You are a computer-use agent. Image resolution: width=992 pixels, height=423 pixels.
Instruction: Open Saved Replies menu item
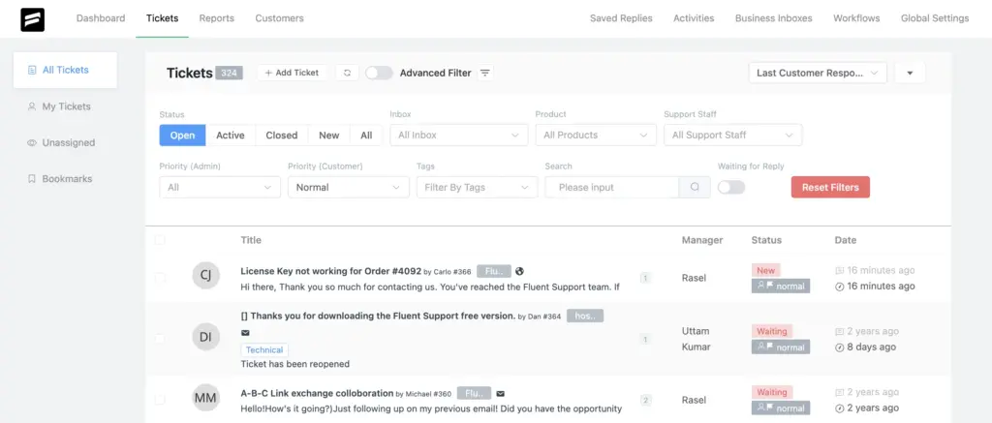tap(621, 18)
